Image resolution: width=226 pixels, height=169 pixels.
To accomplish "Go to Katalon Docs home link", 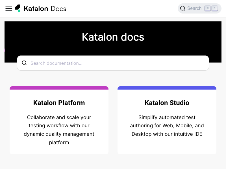I will (41, 8).
